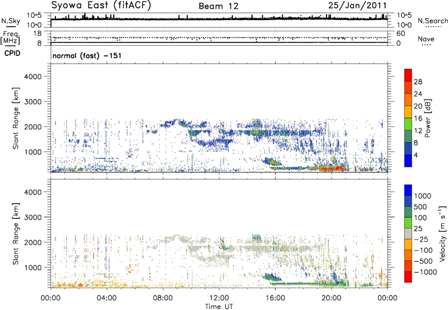Select the dark green Power segment between 8 and 12

pyautogui.click(x=408, y=137)
